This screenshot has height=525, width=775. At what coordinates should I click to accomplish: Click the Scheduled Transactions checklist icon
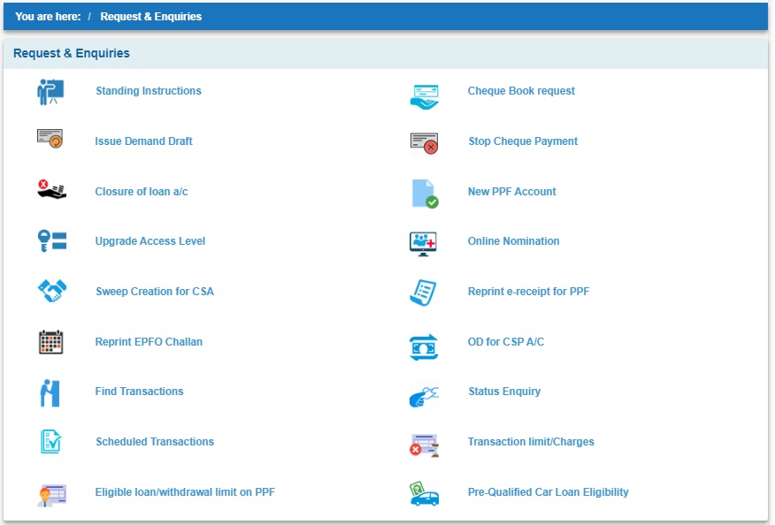point(51,442)
